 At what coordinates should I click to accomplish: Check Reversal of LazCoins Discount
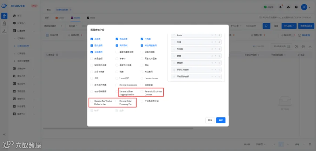tap(142, 91)
